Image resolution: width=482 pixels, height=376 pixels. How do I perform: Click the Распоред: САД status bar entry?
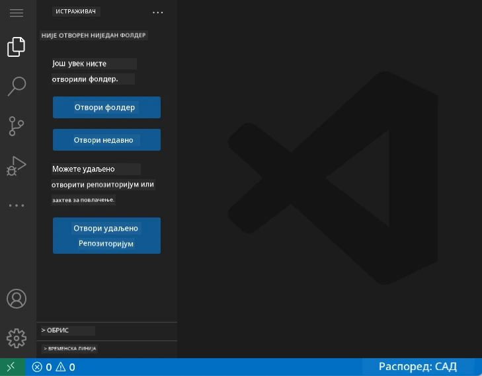point(417,367)
